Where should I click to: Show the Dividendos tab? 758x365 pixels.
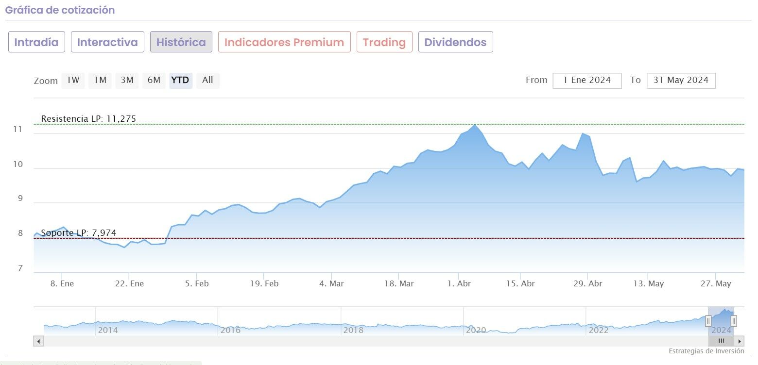pyautogui.click(x=455, y=42)
